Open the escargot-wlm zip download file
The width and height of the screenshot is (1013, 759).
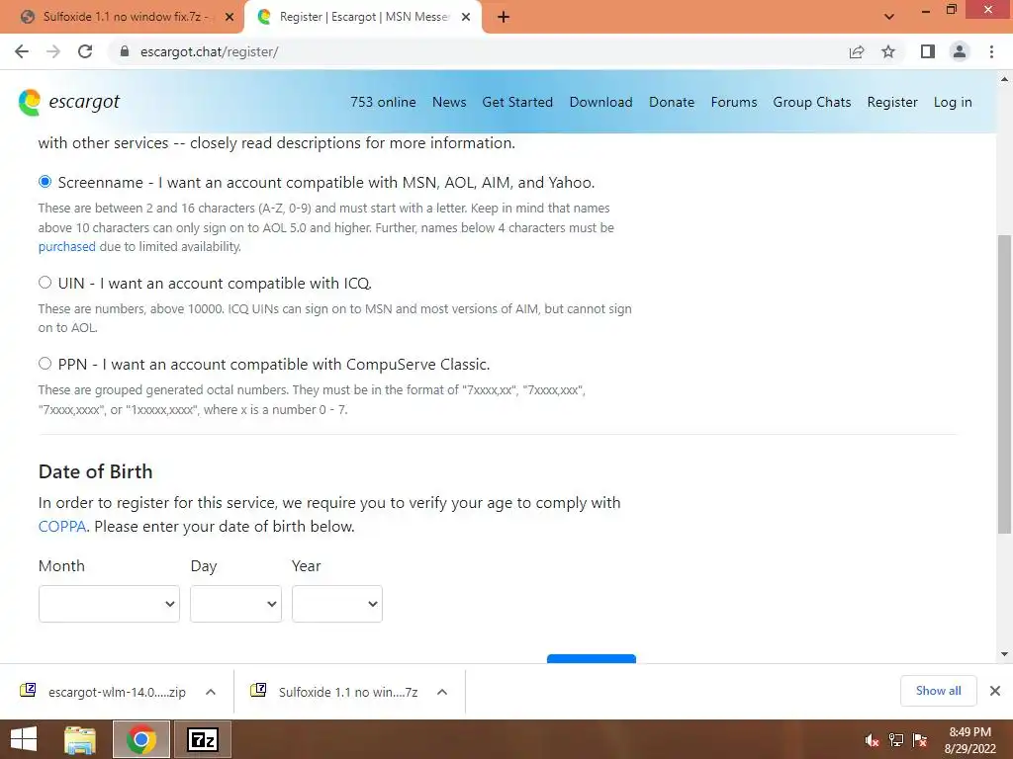pos(103,692)
